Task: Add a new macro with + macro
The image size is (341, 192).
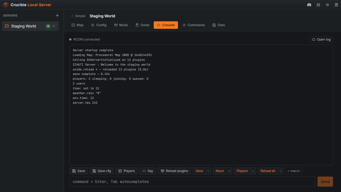Action: coord(293,171)
